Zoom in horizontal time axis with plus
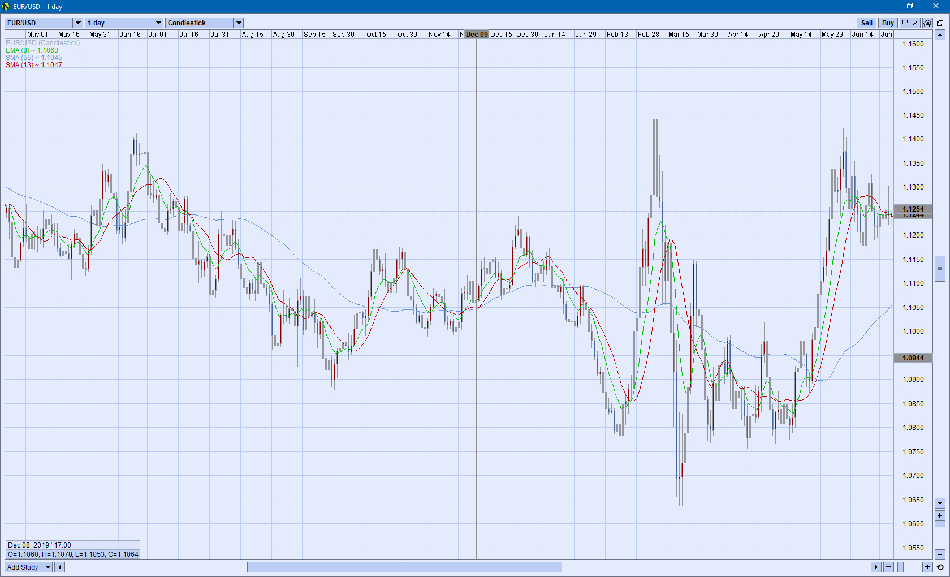950x577 pixels. point(927,567)
